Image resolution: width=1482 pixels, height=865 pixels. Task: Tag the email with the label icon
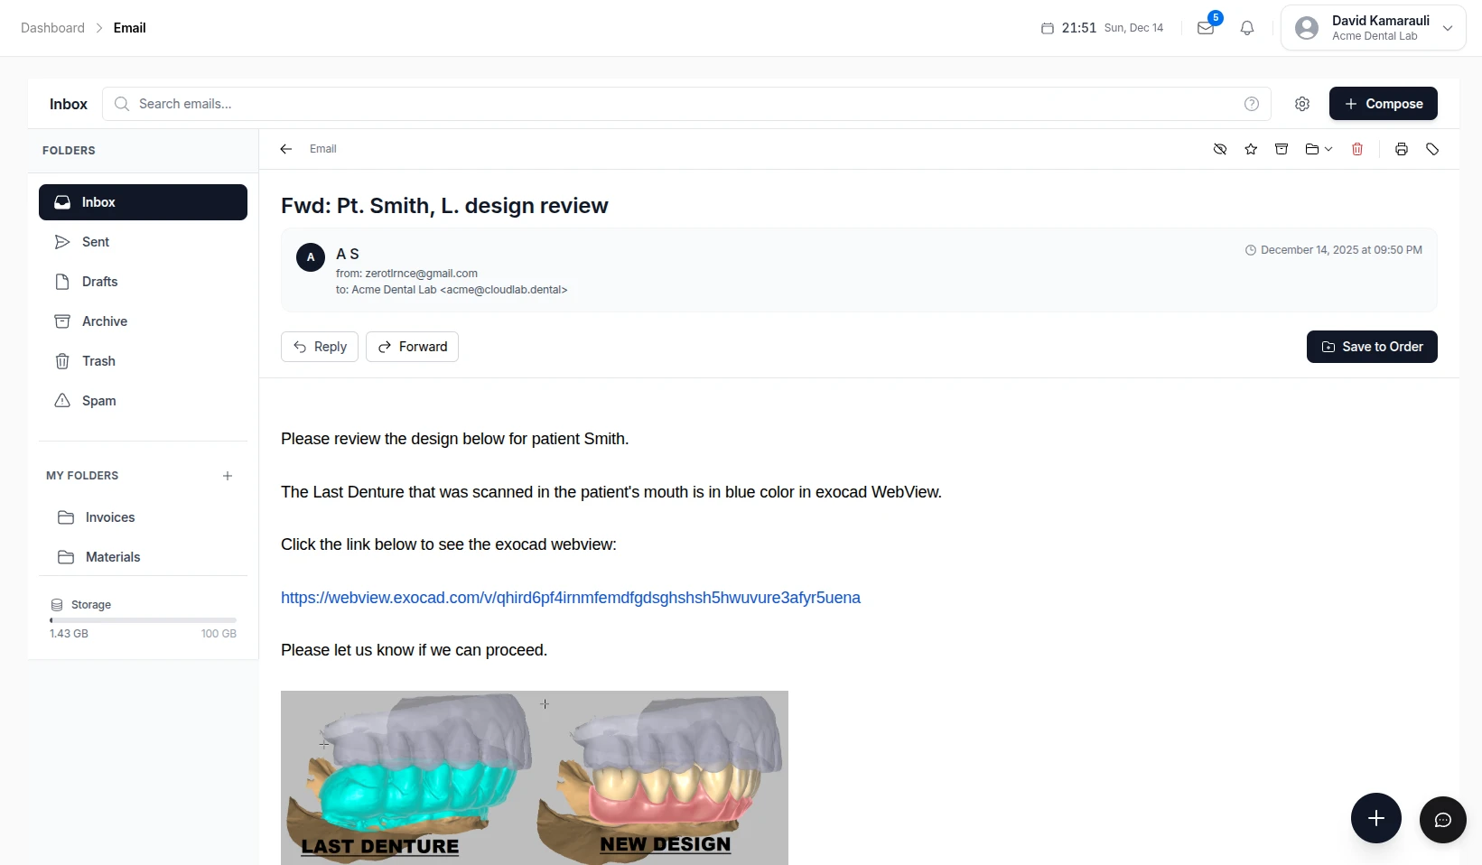pos(1433,149)
